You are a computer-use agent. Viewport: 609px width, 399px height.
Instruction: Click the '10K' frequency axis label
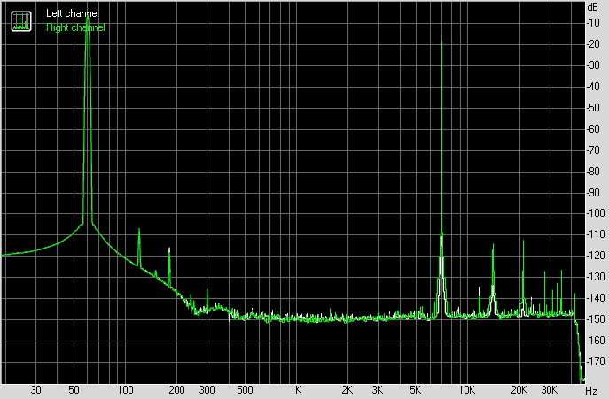[x=467, y=389]
